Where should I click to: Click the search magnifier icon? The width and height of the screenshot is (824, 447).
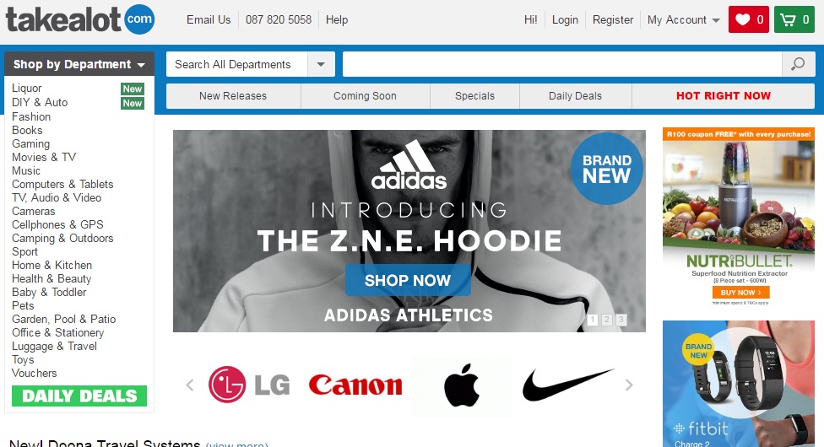click(x=799, y=64)
